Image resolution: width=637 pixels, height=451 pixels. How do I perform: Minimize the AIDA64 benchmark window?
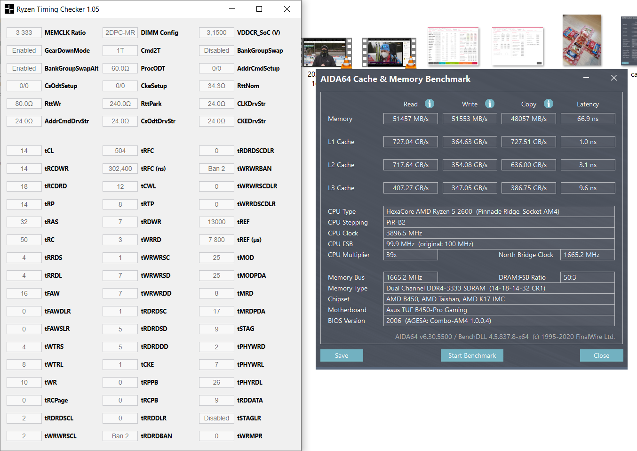point(586,78)
